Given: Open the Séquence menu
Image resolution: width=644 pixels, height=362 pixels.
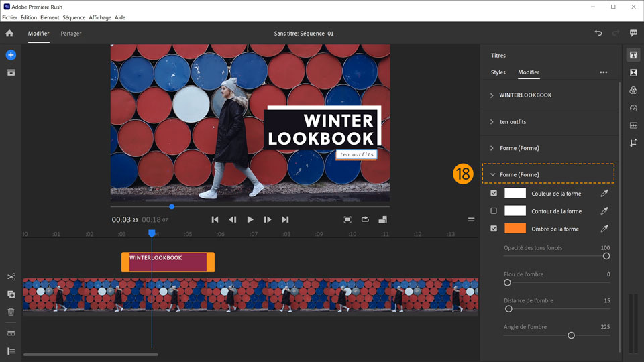Looking at the screenshot, I should click(x=74, y=17).
